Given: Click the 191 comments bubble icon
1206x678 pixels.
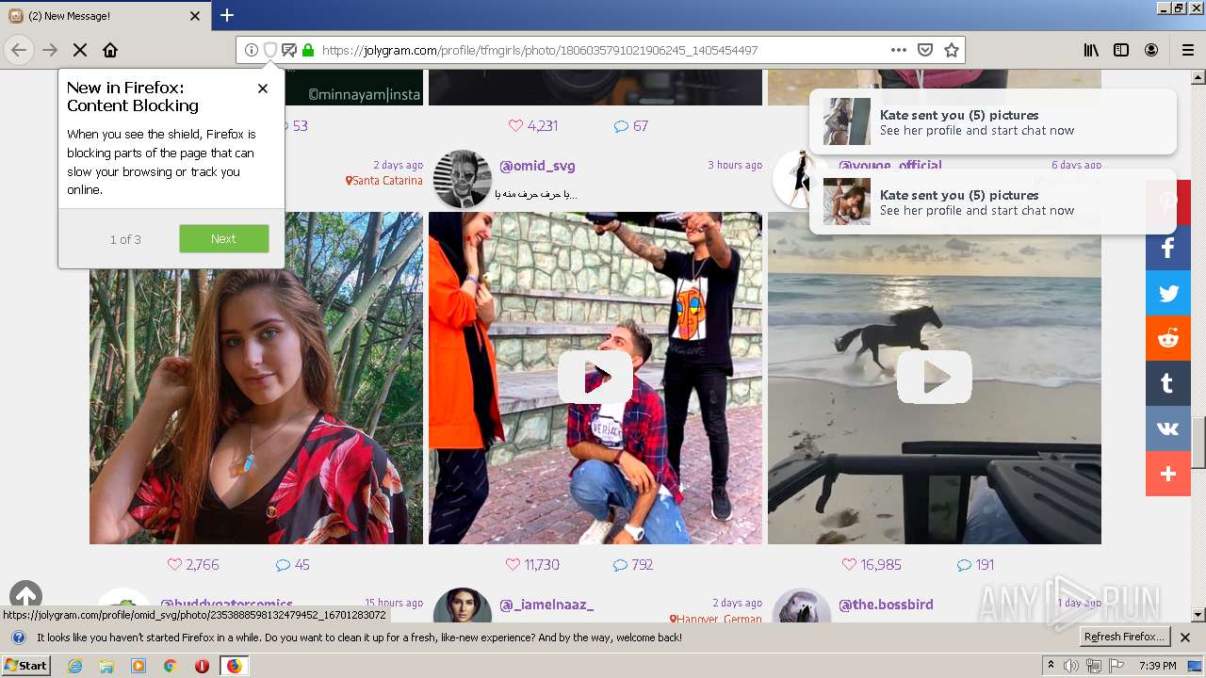Looking at the screenshot, I should point(964,565).
